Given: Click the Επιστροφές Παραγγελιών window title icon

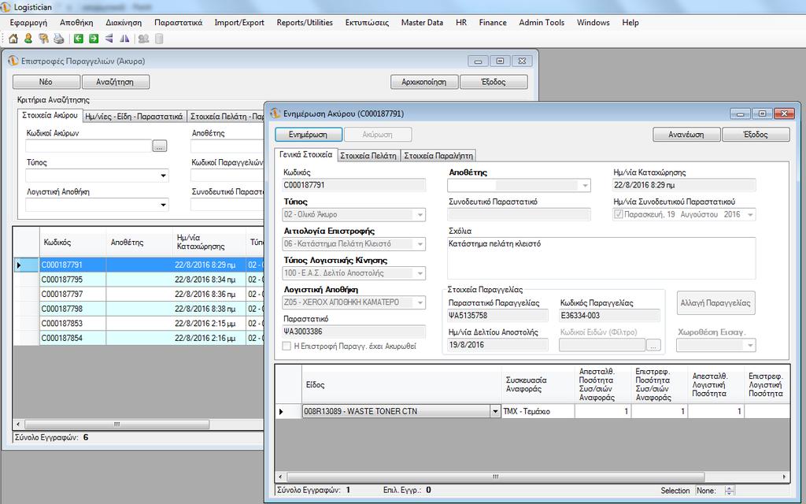Looking at the screenshot, I should [13, 61].
